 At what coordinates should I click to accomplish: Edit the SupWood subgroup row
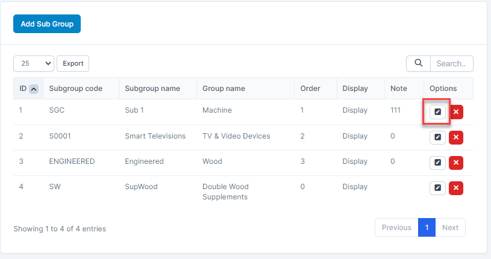click(x=438, y=189)
